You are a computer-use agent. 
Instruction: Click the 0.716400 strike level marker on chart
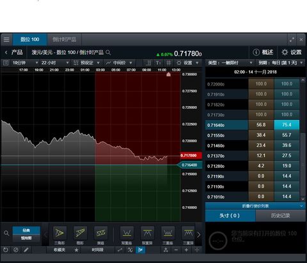pos(189,165)
